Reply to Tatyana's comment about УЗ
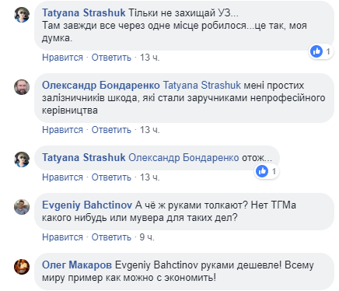 coord(111,58)
